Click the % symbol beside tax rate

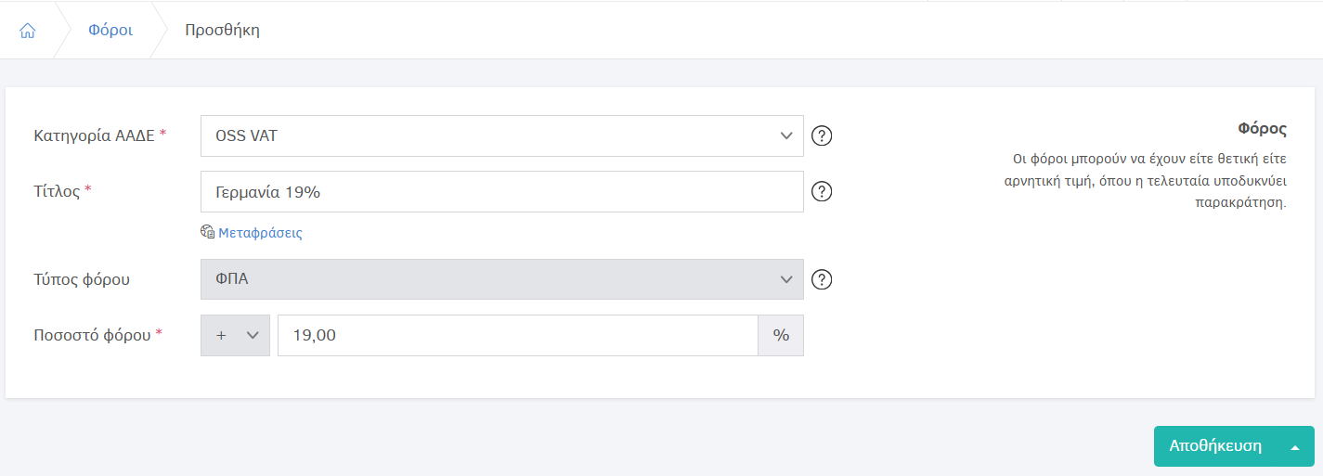click(x=781, y=335)
